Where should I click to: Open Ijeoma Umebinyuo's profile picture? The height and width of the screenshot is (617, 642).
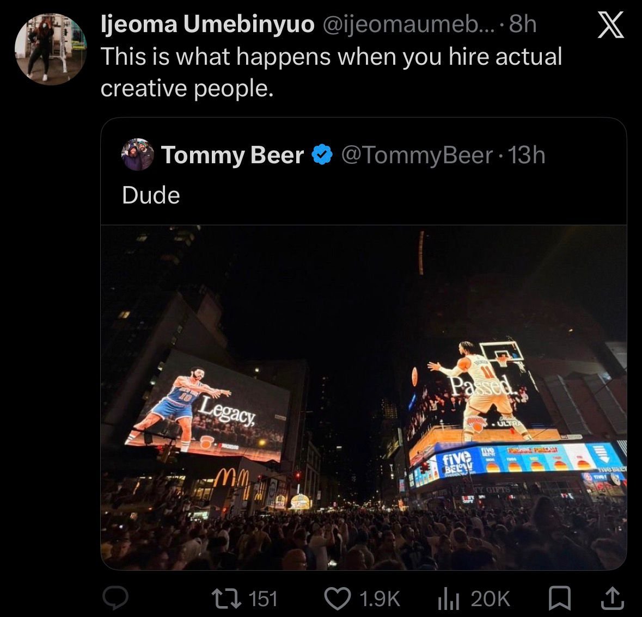pos(51,49)
